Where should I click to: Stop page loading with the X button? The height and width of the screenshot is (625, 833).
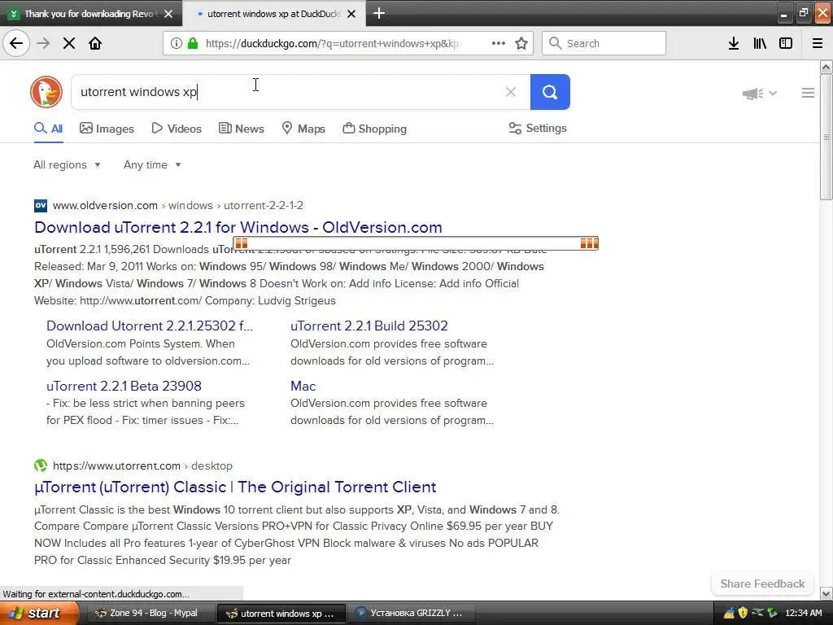tap(69, 43)
